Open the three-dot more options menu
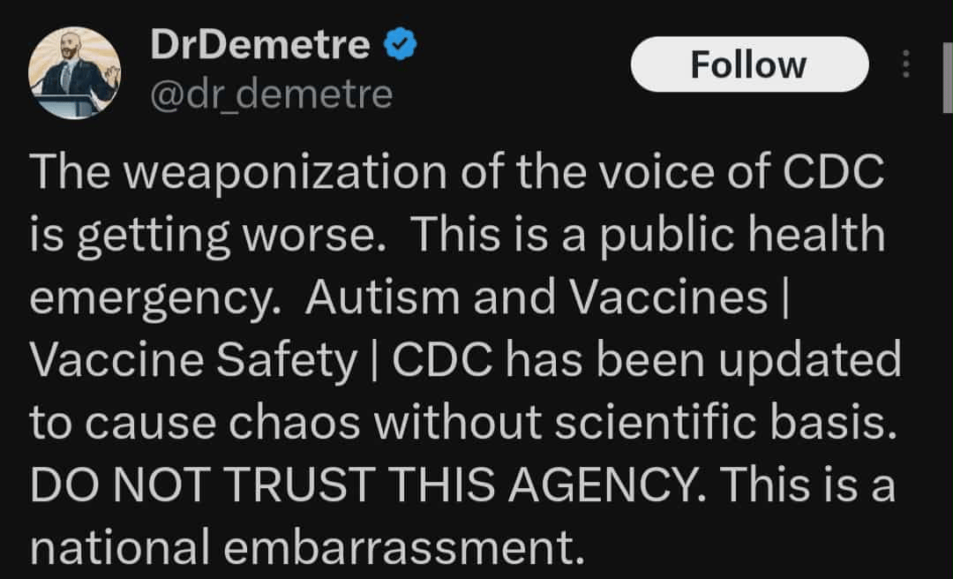 pos(906,64)
